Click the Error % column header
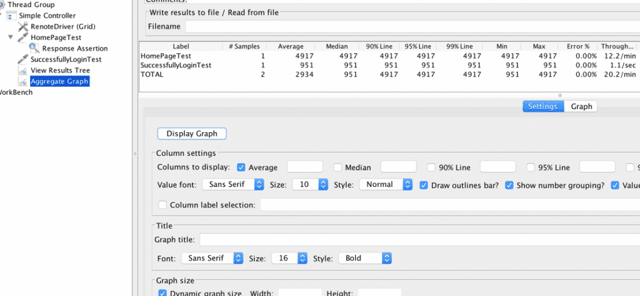This screenshot has width=640, height=296. click(x=577, y=47)
